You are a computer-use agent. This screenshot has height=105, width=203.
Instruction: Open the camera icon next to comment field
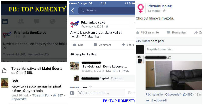tap(72, 93)
